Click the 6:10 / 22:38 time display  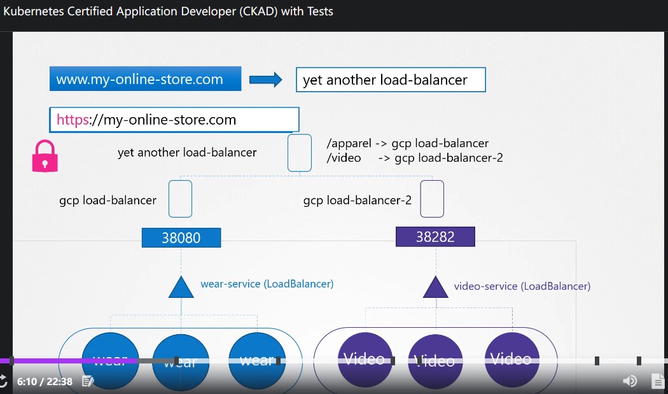45,381
